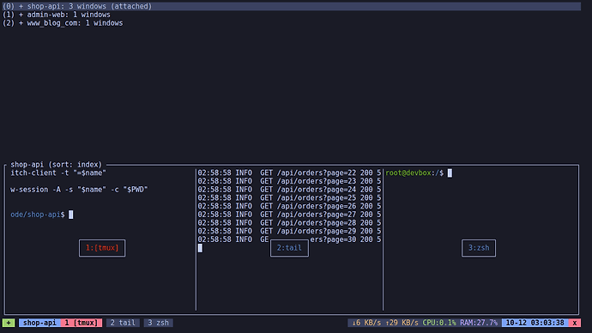Screen dimensions: 592x333
Task: Select the 1 [tmux] window tab
Action: (82, 323)
